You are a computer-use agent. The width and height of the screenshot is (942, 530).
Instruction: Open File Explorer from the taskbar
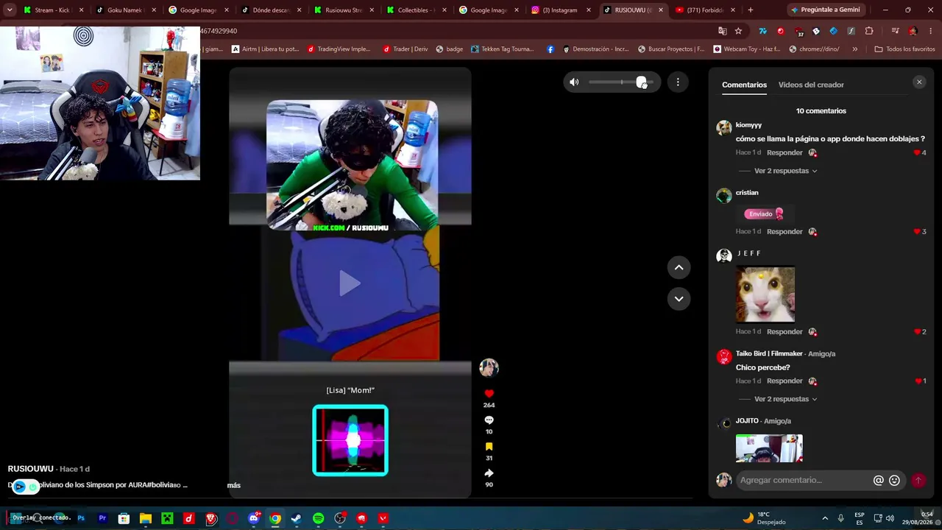pyautogui.click(x=146, y=518)
